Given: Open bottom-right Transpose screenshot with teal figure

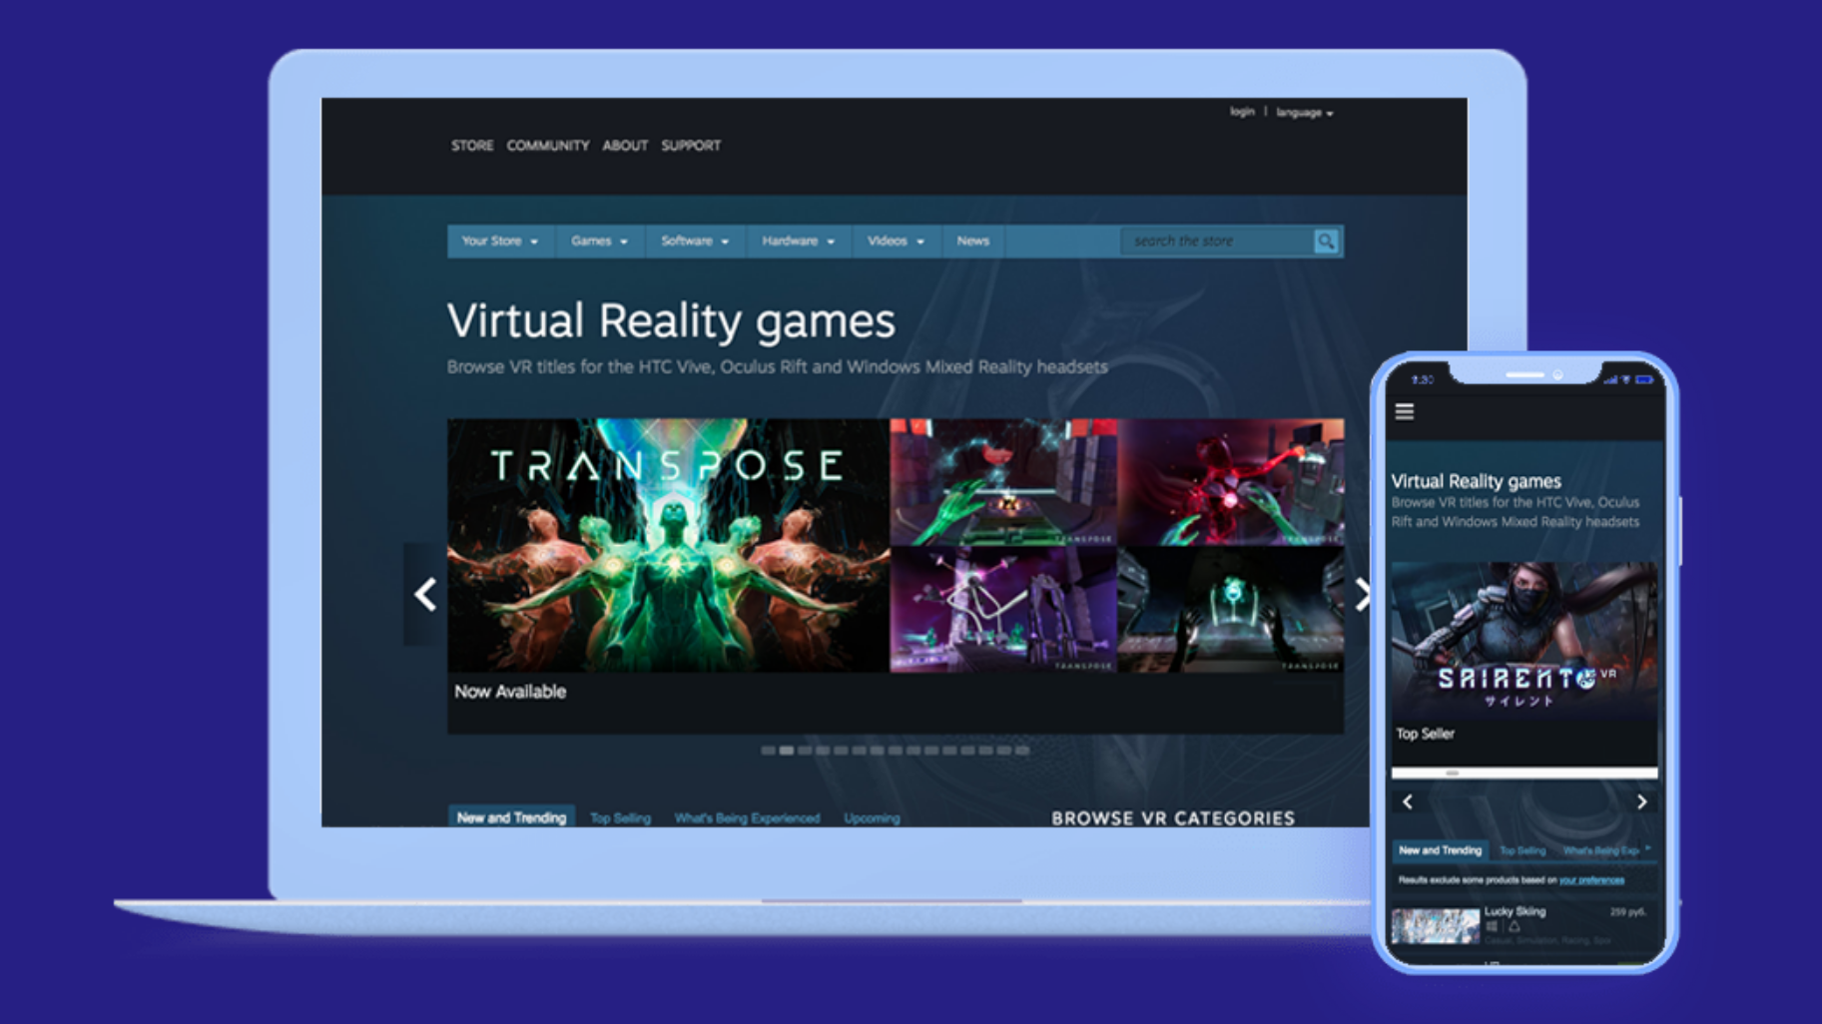Looking at the screenshot, I should (1230, 610).
